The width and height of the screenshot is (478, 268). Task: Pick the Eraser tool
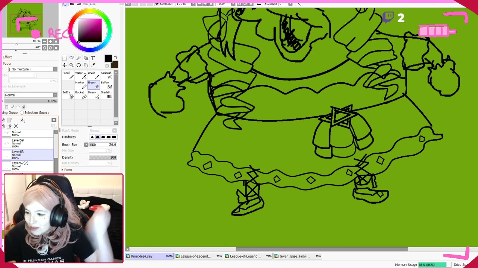[93, 84]
